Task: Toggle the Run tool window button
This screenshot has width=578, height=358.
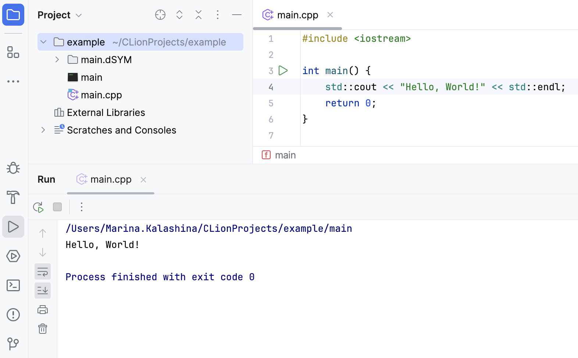Action: [13, 227]
